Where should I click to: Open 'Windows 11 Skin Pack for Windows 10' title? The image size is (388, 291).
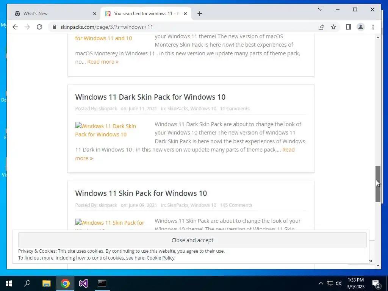coord(141,193)
